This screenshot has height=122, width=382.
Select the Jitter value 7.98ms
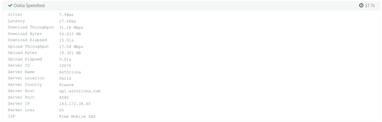[66, 15]
